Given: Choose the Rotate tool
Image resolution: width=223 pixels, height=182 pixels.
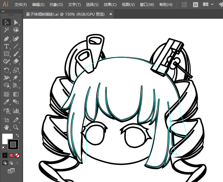Looking at the screenshot, I should tap(7, 70).
